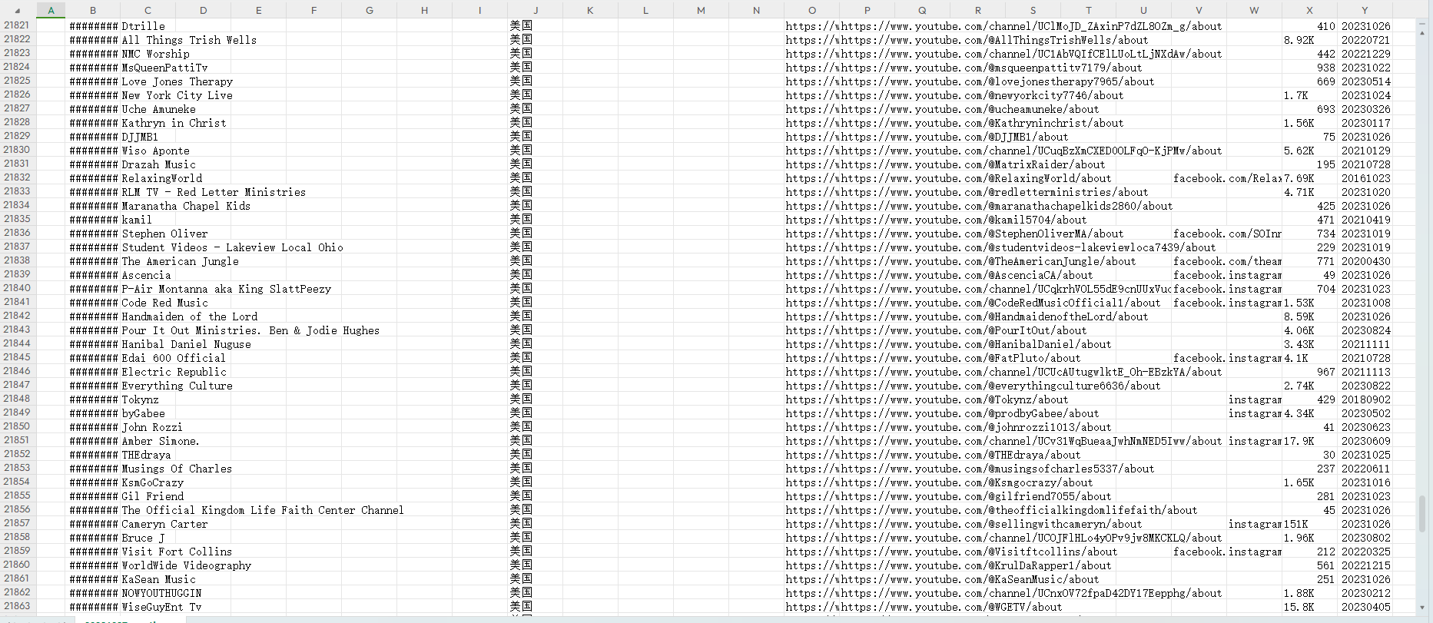This screenshot has height=623, width=1433.
Task: Click the scroll down arrow
Action: pos(1422,608)
